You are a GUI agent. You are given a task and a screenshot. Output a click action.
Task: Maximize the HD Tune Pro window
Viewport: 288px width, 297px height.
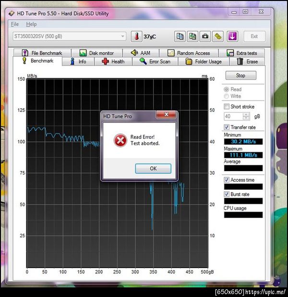pos(245,12)
